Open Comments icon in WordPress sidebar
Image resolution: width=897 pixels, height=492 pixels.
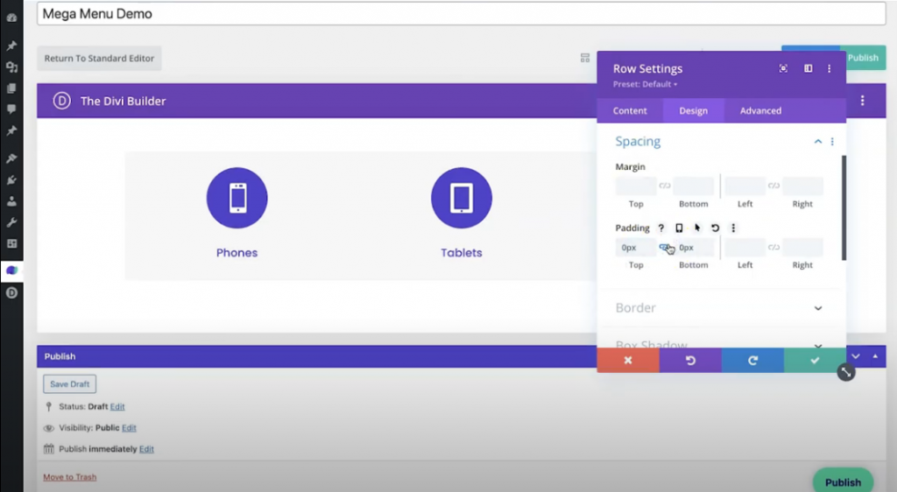click(x=11, y=109)
